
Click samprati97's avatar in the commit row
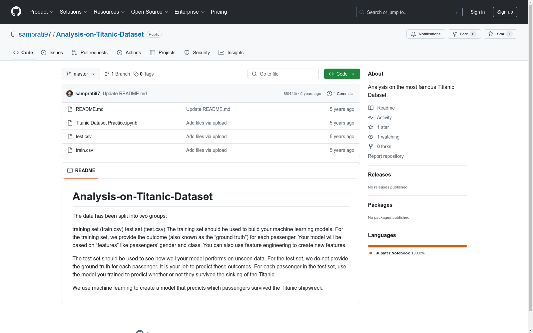[x=70, y=94]
